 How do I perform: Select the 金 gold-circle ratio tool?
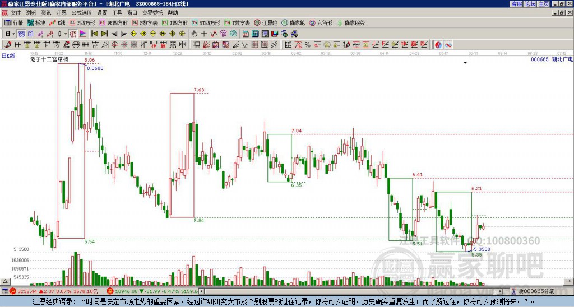tap(327, 45)
